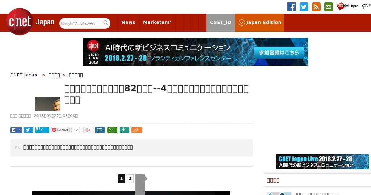Save article to Pocket
371x195 pixels.
60,130
